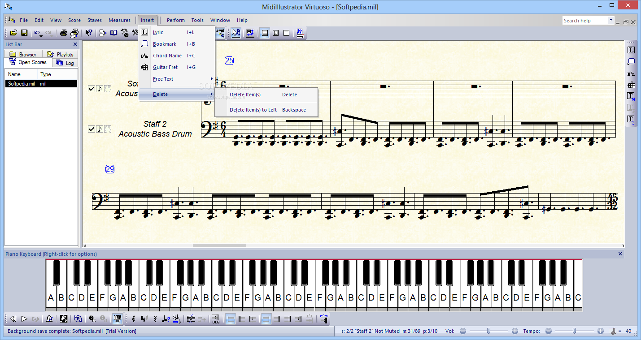Switch to the Playlists tab
This screenshot has width=641, height=340.
click(x=61, y=54)
